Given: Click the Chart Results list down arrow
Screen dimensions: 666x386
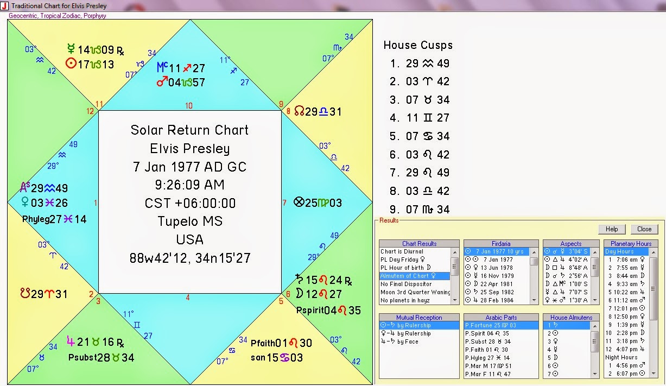Looking at the screenshot, I should 455,300.
